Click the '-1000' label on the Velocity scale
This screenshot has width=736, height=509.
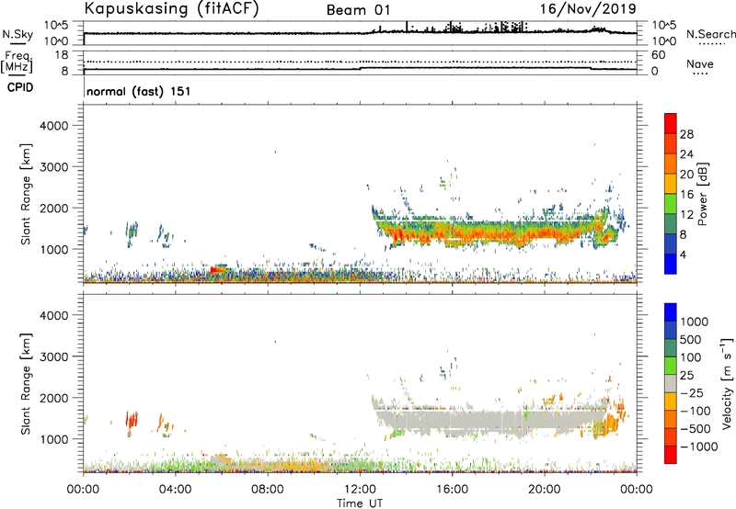(x=698, y=447)
